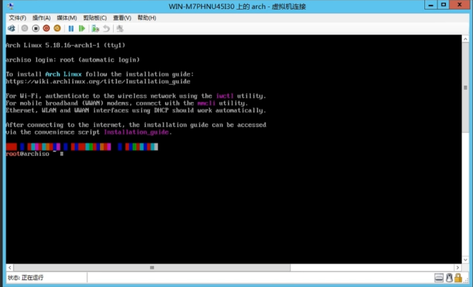This screenshot has height=287, width=473.
Task: Click the magenta "mmcli" word
Action: click(207, 103)
